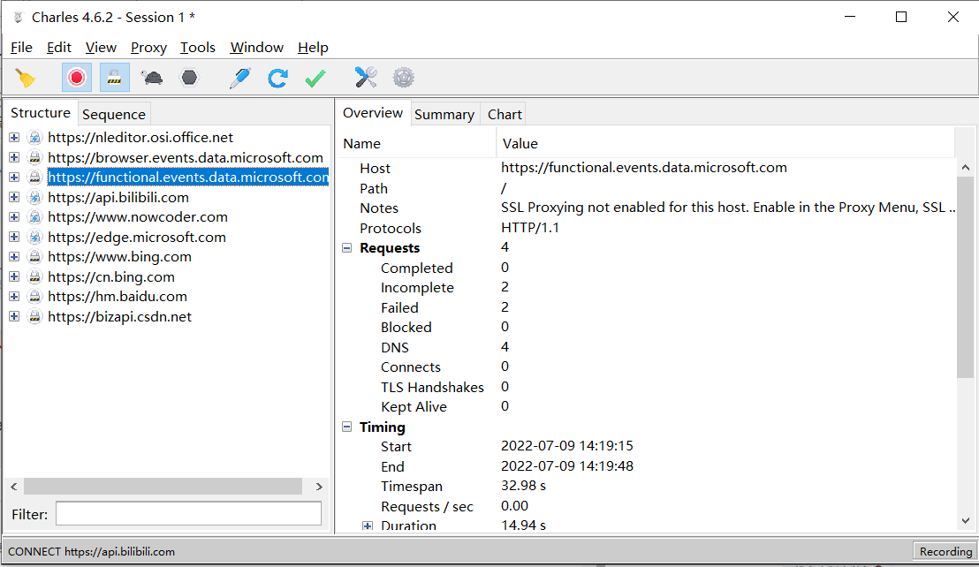Click the lock icon beside hm.baidu.com
The height and width of the screenshot is (567, 979).
[35, 296]
